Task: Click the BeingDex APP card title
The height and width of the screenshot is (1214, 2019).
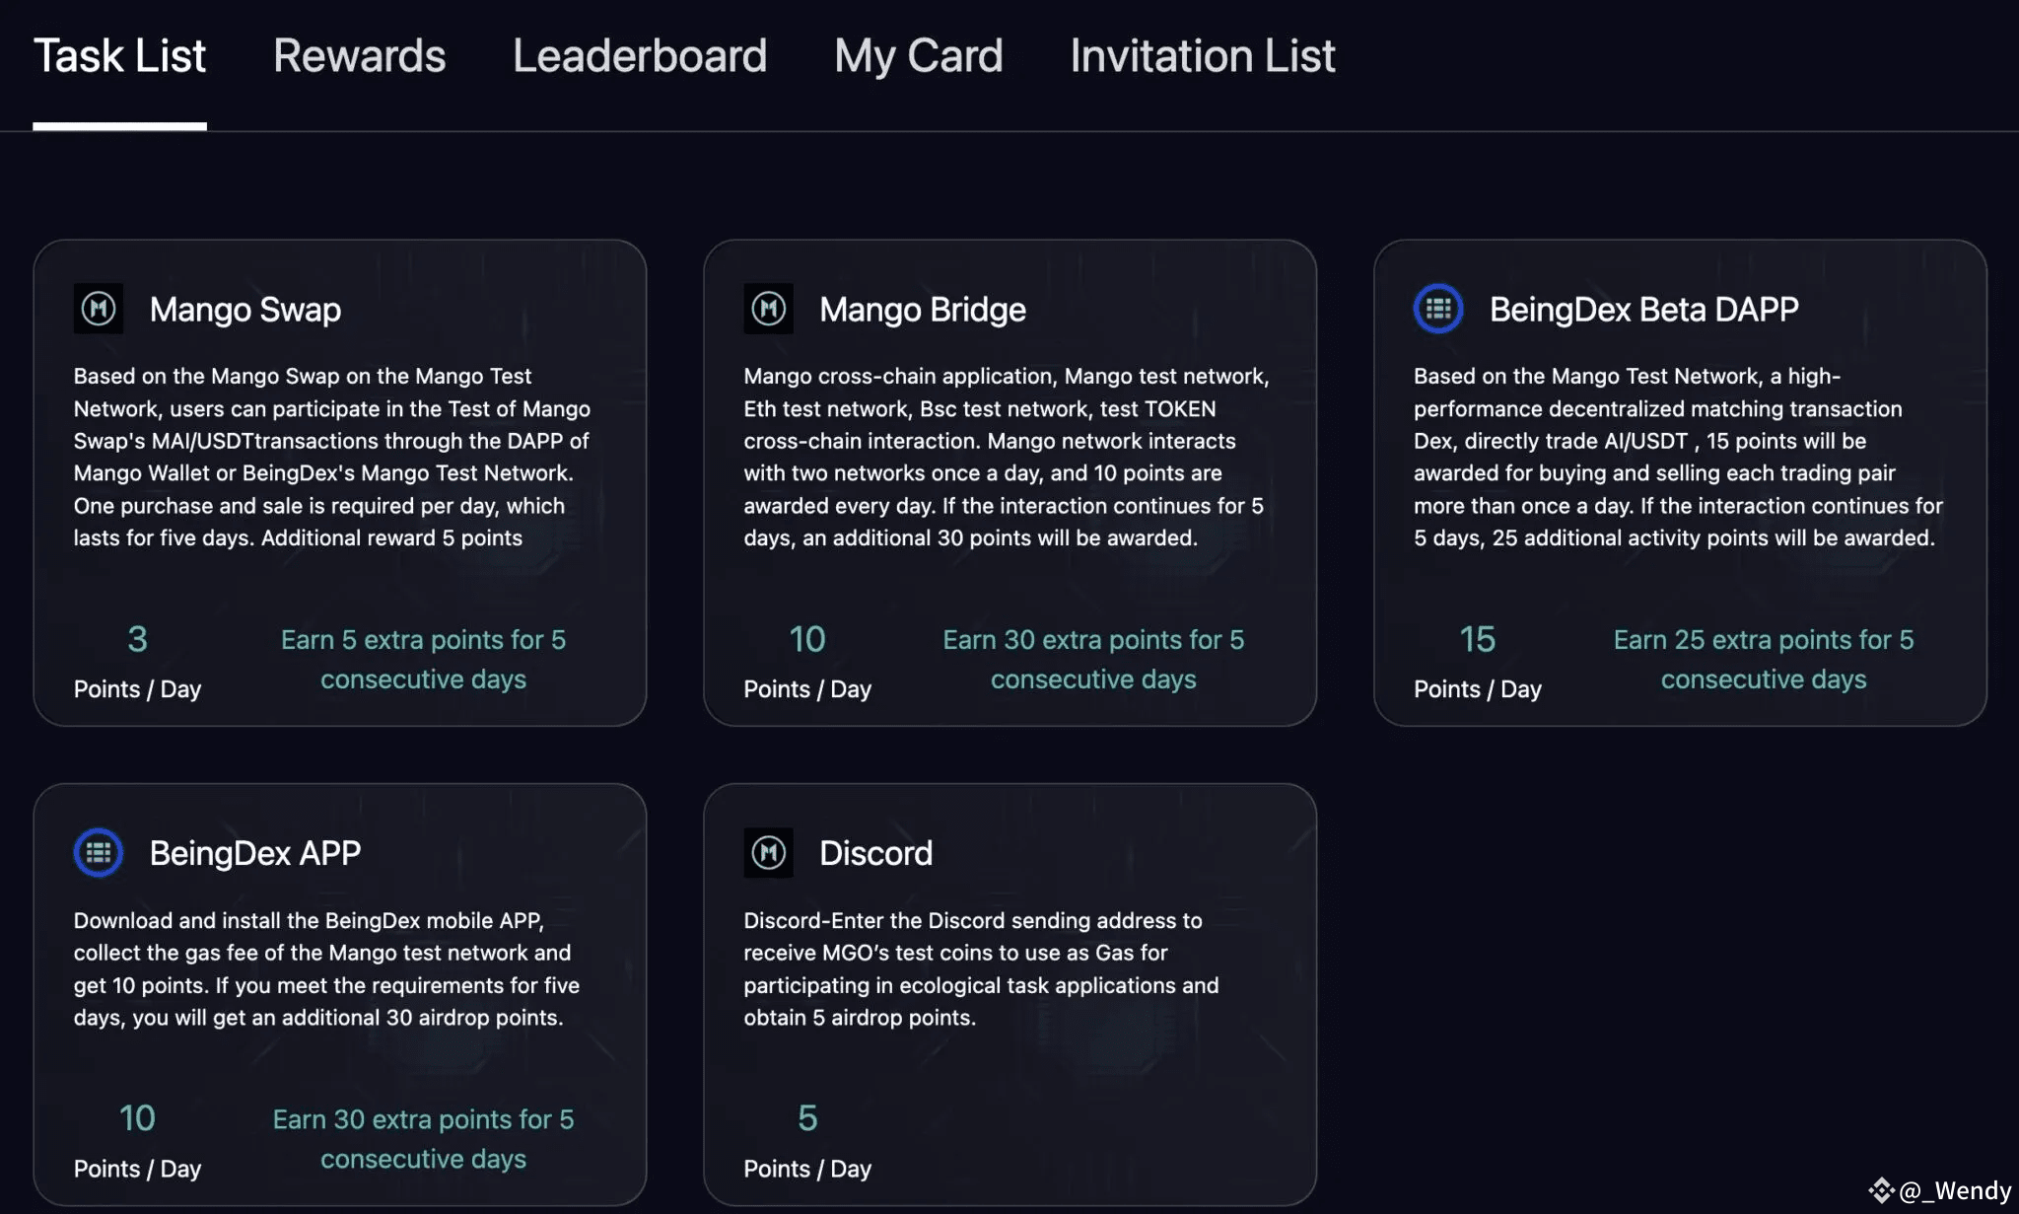Action: coord(255,853)
